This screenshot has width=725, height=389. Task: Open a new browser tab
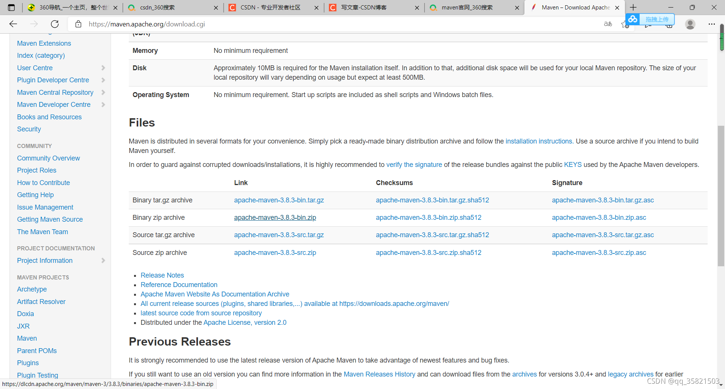(633, 8)
